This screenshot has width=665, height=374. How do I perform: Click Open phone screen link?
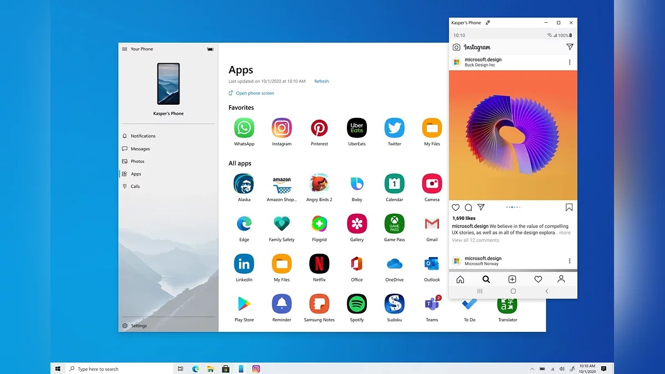pyautogui.click(x=251, y=93)
